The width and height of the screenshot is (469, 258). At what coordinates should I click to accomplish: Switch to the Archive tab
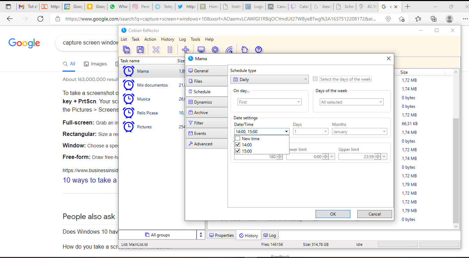[207, 112]
